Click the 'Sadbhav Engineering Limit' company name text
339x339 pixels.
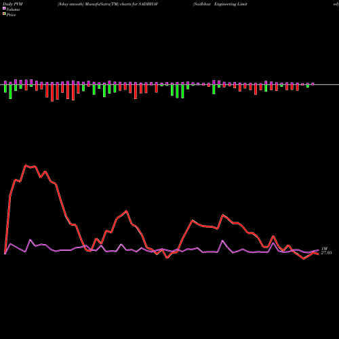click(220, 4)
